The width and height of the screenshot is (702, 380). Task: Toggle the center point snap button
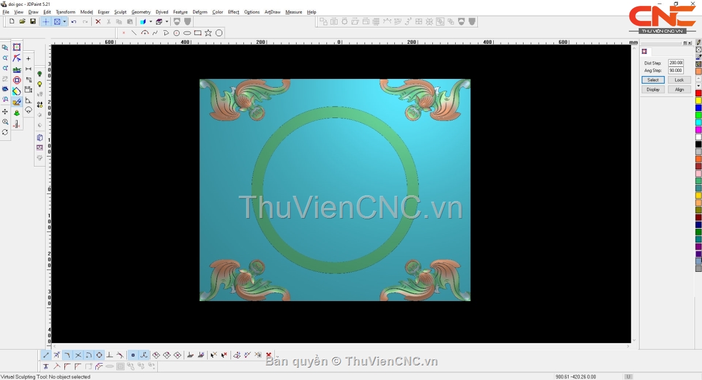pos(99,355)
